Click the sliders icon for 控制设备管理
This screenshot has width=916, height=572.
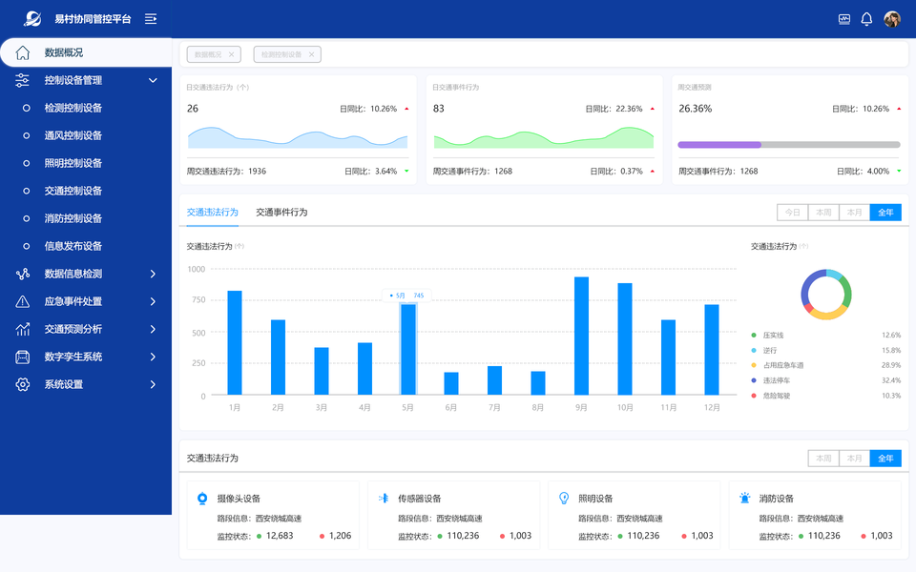(22, 80)
